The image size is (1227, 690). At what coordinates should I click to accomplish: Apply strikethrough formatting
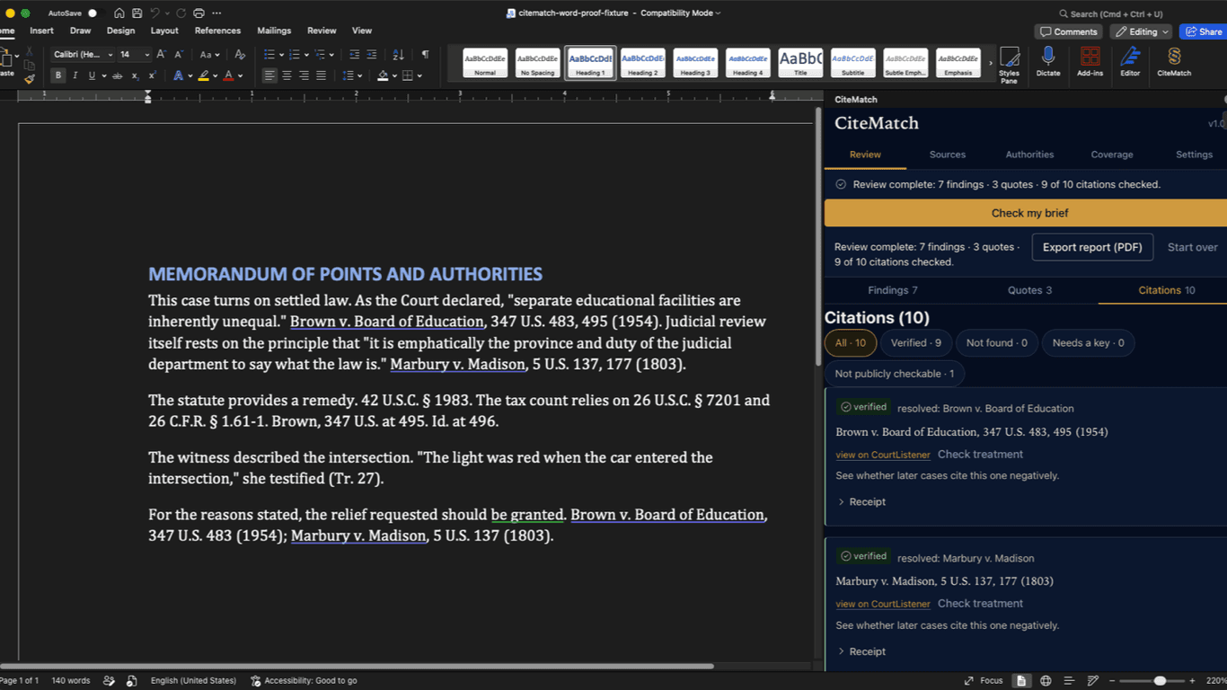point(118,75)
